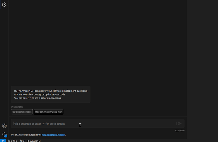Open the Amazon Q panel from activity bar

[x=4, y=5]
